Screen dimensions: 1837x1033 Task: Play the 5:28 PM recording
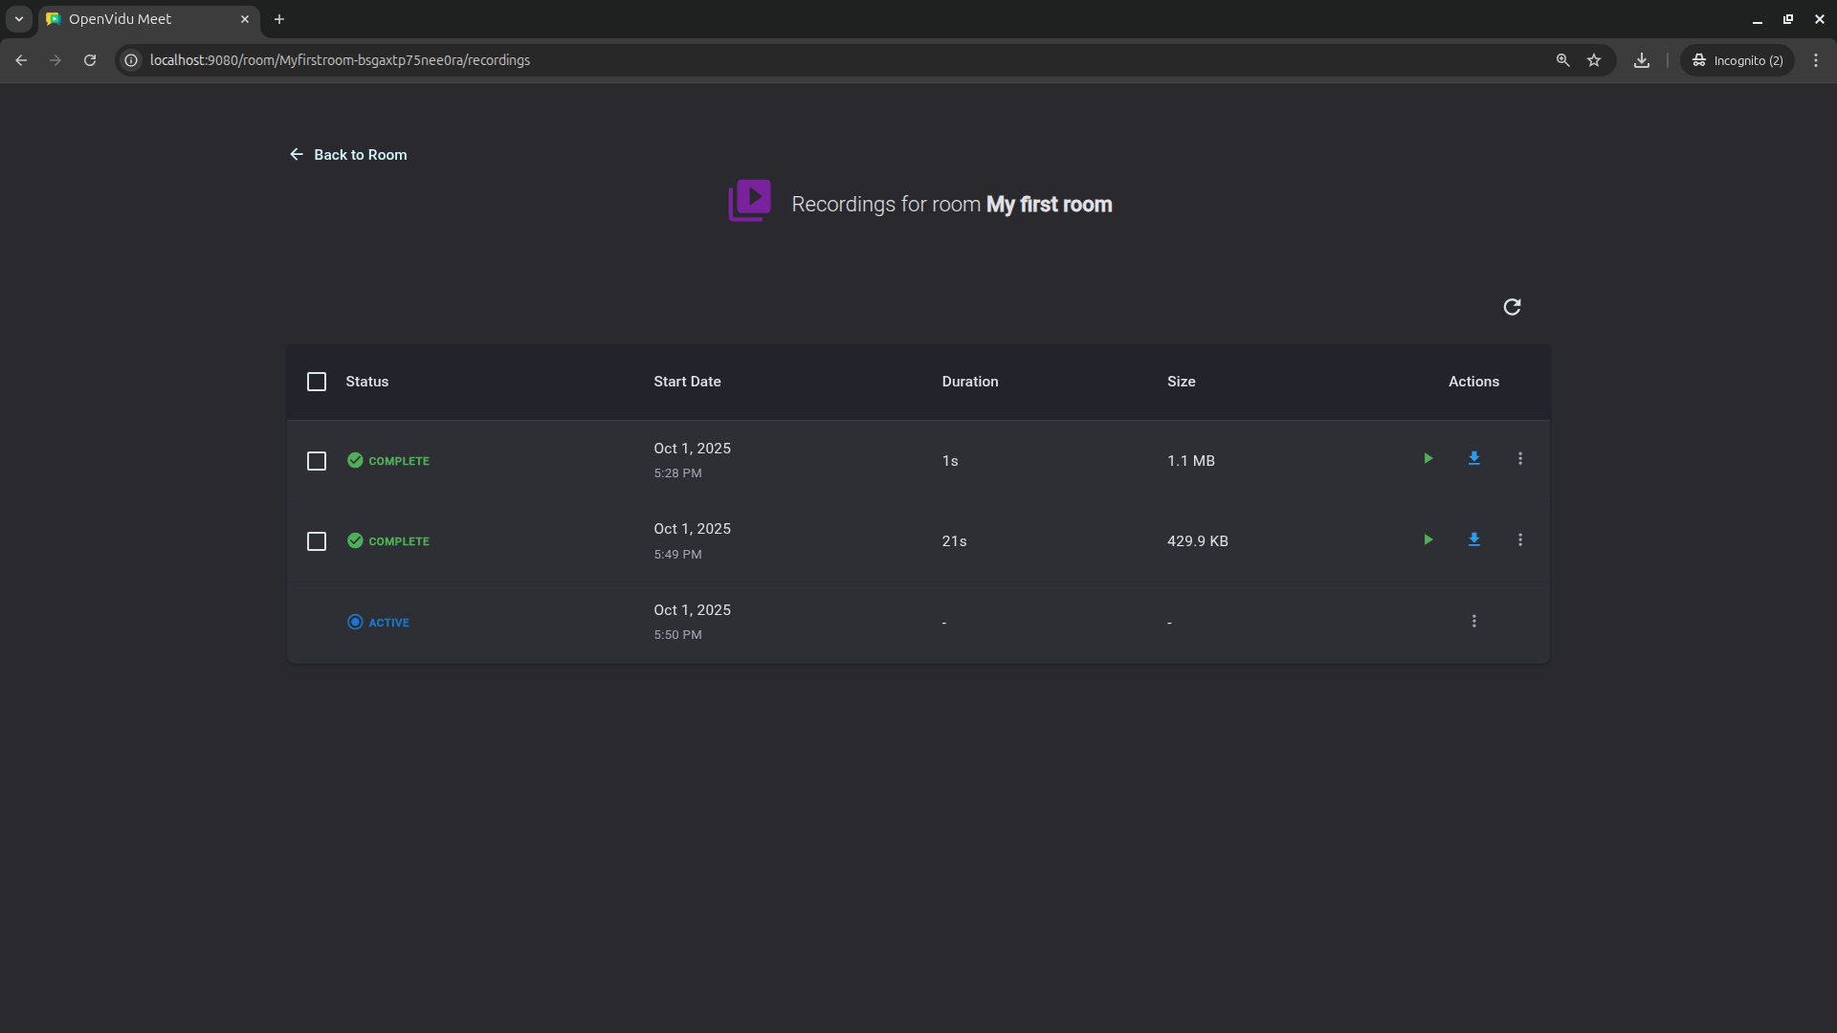[1428, 459]
